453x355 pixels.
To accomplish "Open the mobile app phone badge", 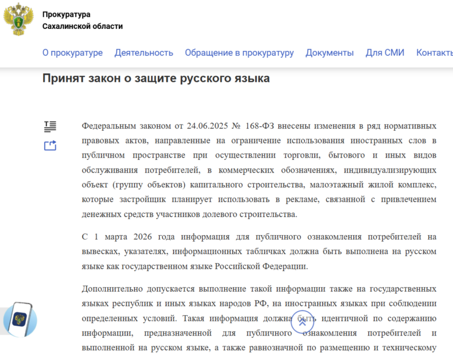I will (20, 320).
